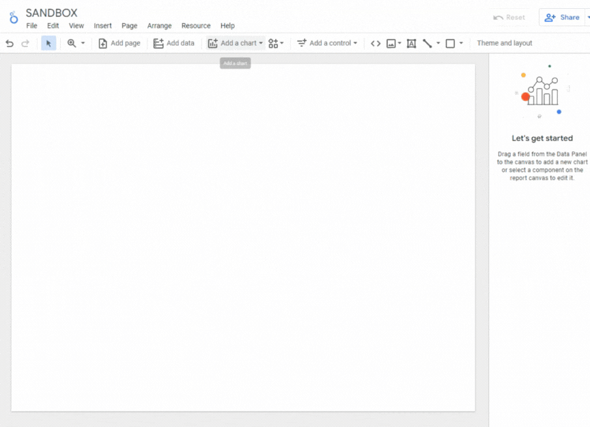Insert an image with the image icon
The image size is (590, 427).
coord(391,44)
